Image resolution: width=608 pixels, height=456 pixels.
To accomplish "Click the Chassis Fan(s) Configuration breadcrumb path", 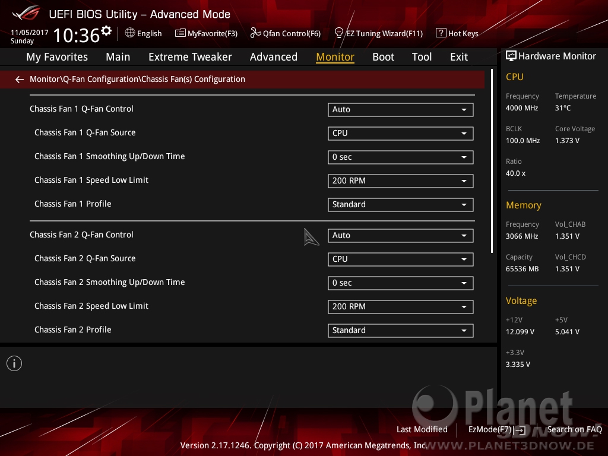I will pos(137,79).
